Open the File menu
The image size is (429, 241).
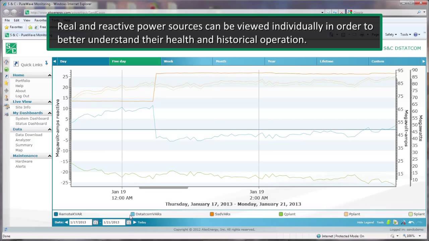(7, 20)
